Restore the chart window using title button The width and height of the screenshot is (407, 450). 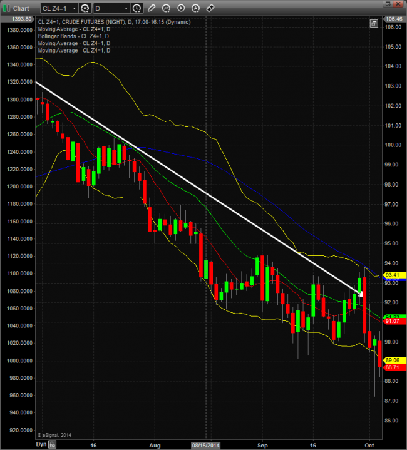point(388,4)
